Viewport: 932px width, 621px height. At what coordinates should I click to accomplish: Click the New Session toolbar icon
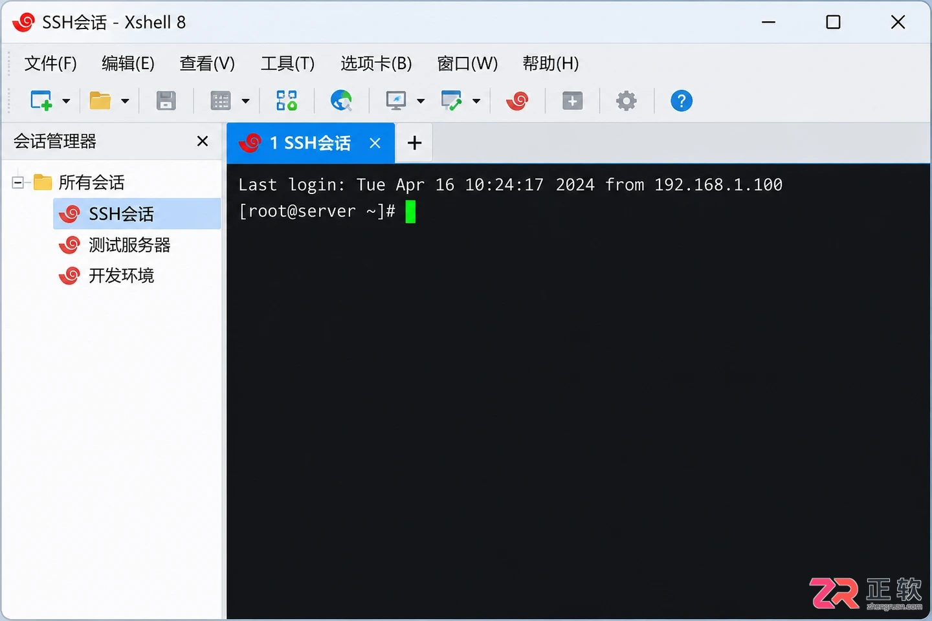click(x=41, y=101)
